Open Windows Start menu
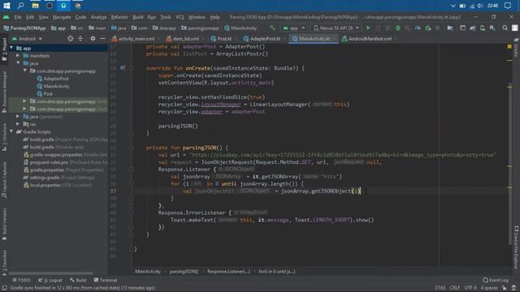This screenshot has width=520, height=292. (6, 6)
